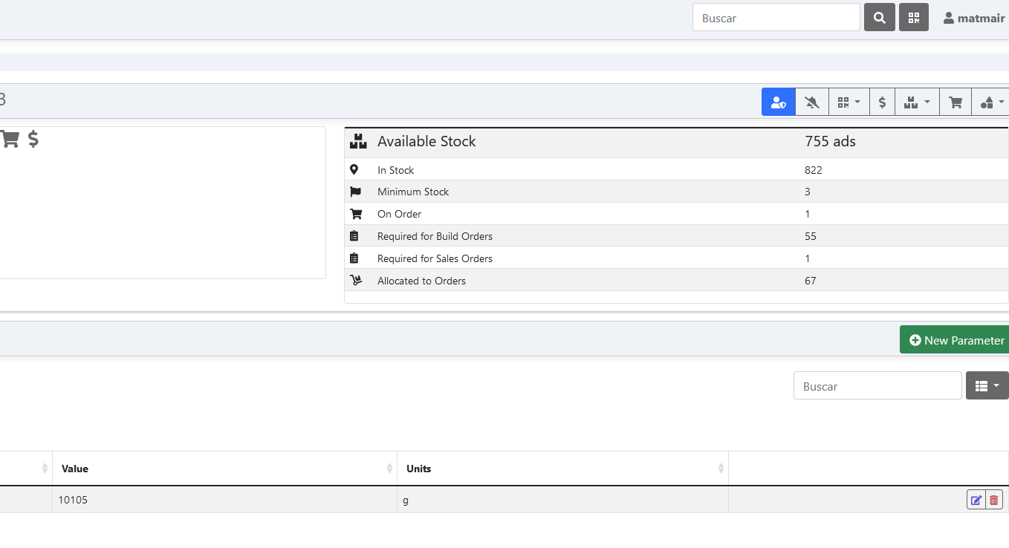Click the Available Stock factory icon
The image size is (1009, 548).
(x=359, y=141)
